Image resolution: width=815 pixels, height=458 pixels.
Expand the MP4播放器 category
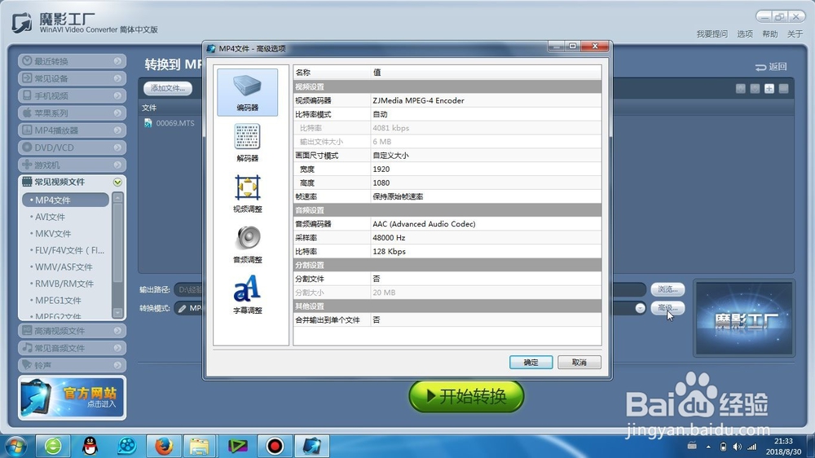pyautogui.click(x=73, y=130)
